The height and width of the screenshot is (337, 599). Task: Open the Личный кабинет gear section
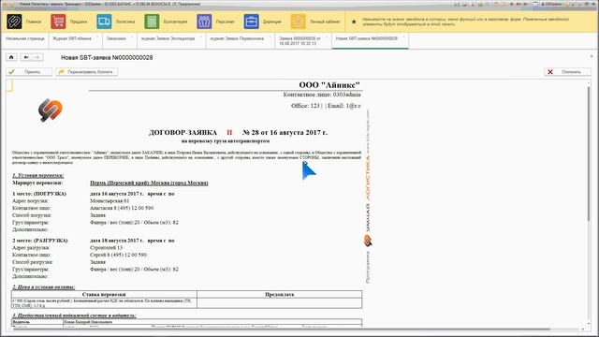coord(298,22)
